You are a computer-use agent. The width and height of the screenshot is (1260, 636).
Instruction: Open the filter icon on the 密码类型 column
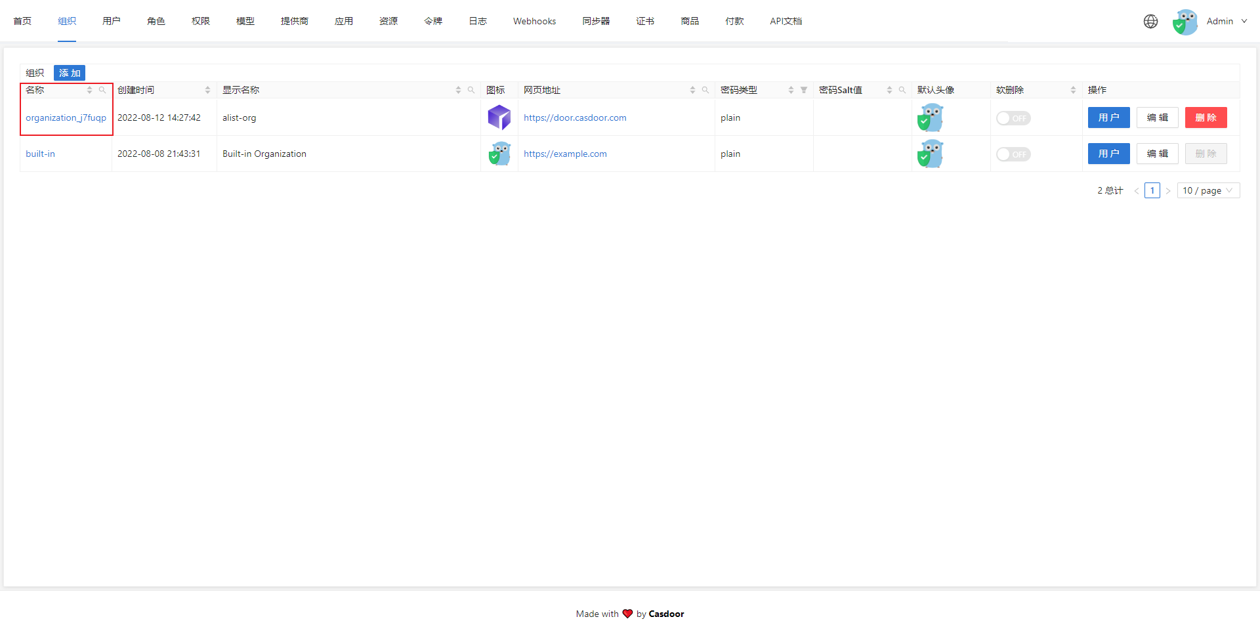point(804,90)
